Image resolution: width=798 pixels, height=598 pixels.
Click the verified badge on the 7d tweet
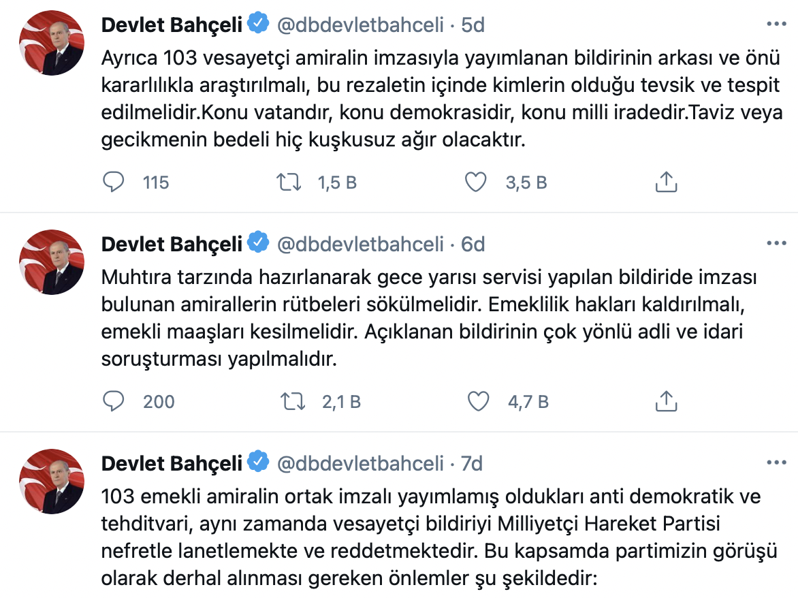point(258,463)
